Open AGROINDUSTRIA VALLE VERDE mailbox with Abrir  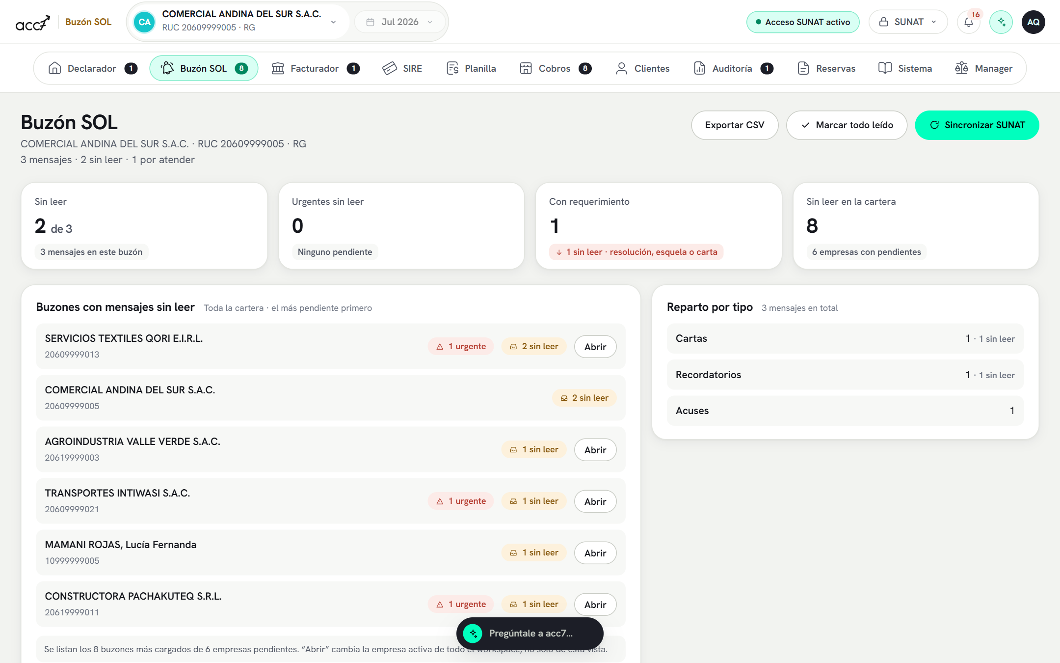click(x=595, y=450)
